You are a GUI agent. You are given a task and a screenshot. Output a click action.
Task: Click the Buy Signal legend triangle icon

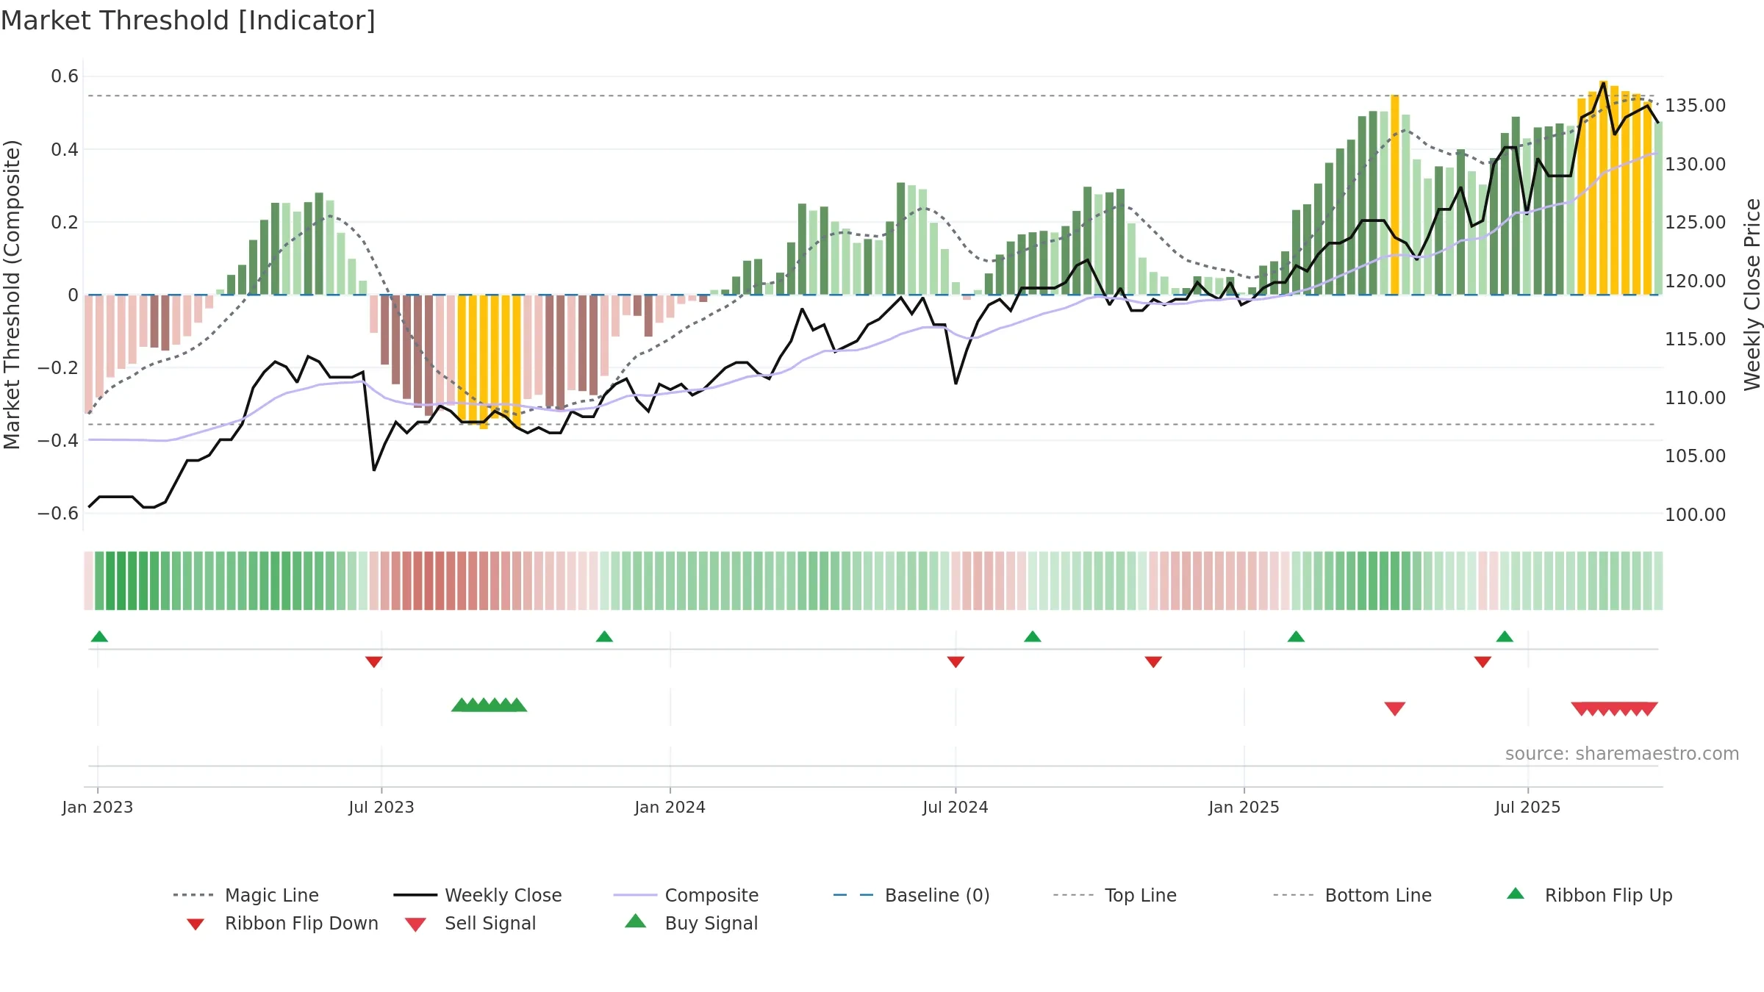[x=636, y=921]
